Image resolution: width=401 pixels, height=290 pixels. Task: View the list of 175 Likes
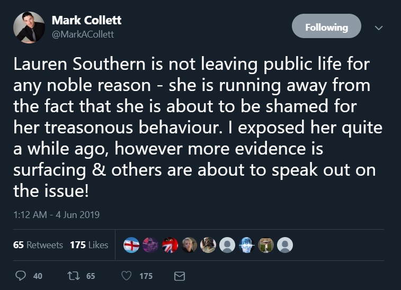coord(89,245)
